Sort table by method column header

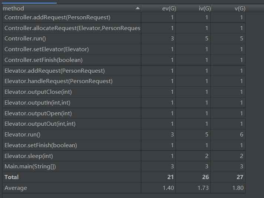pyautogui.click(x=67, y=8)
